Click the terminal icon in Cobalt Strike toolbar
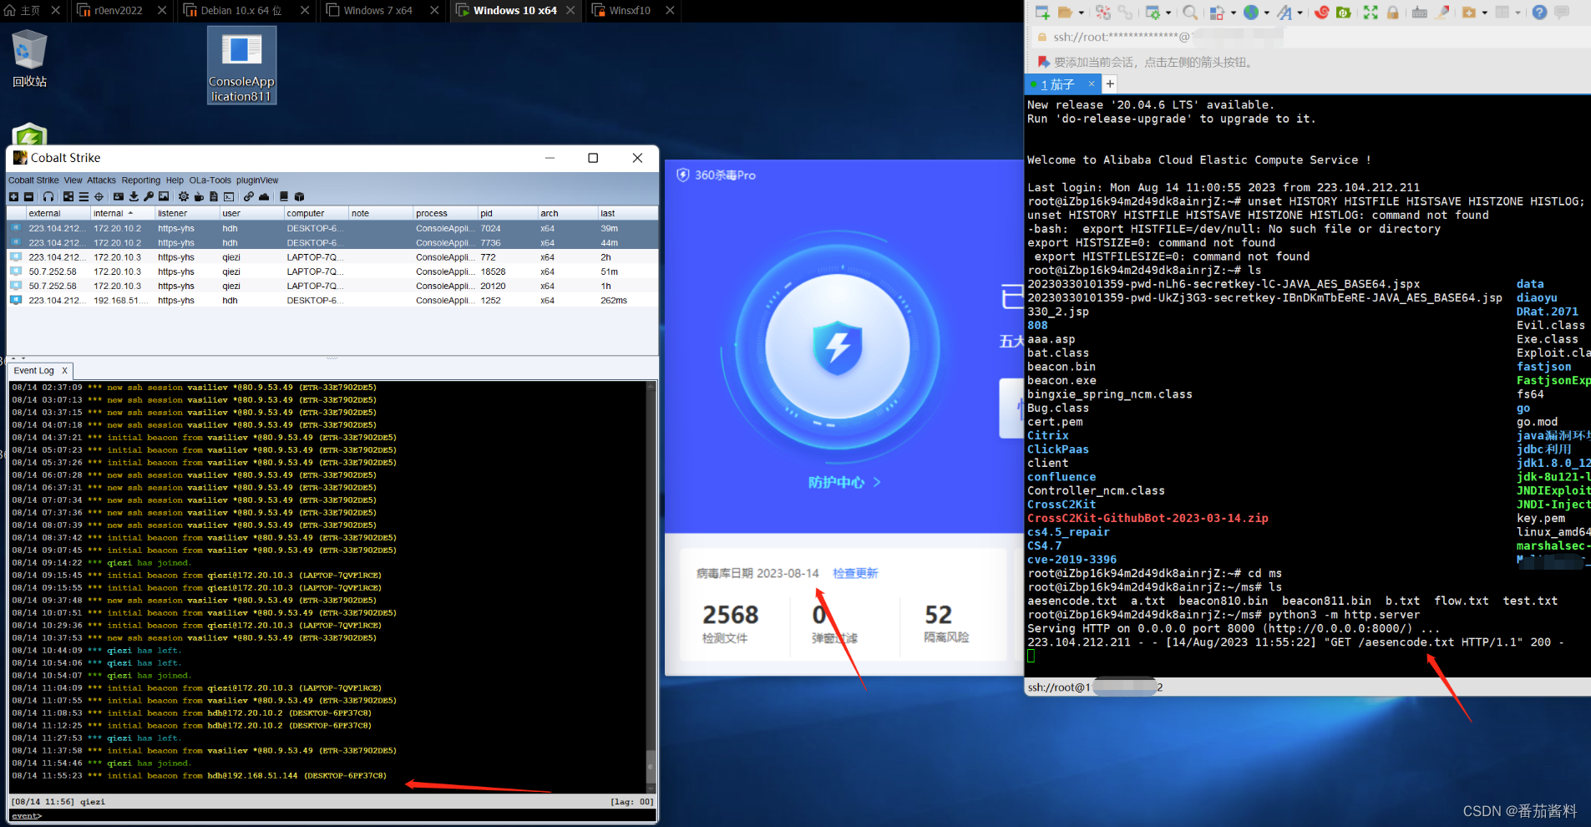 click(229, 197)
